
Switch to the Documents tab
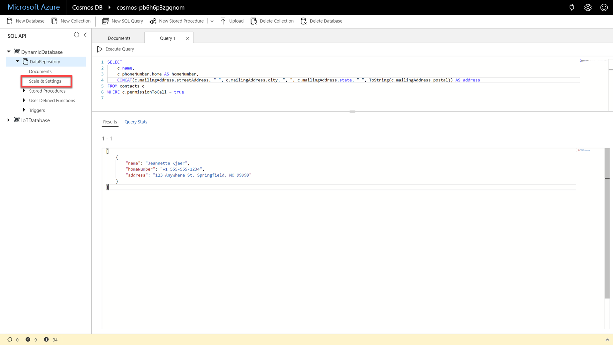coord(119,38)
